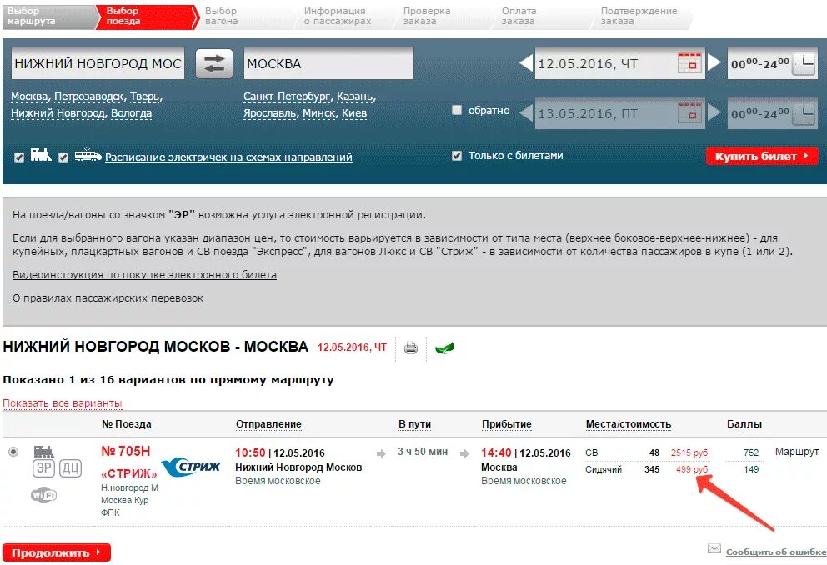Screen dimensions: 827x565
Task: Choose Киев quick destination suggestion
Action: pos(354,112)
